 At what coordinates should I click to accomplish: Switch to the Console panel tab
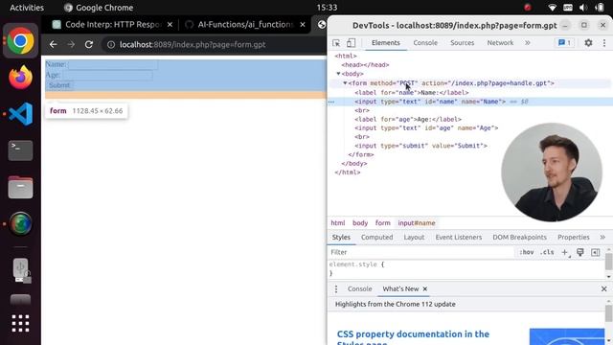425,42
